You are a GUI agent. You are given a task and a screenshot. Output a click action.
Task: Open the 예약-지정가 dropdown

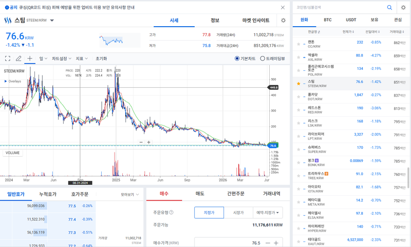pos(268,213)
